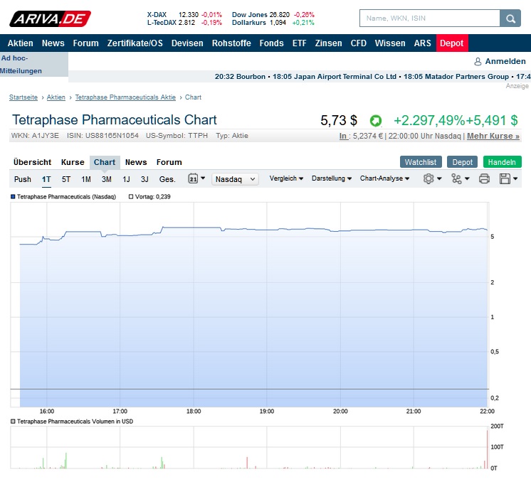Click the save diskette icon
531x487 pixels.
point(505,178)
